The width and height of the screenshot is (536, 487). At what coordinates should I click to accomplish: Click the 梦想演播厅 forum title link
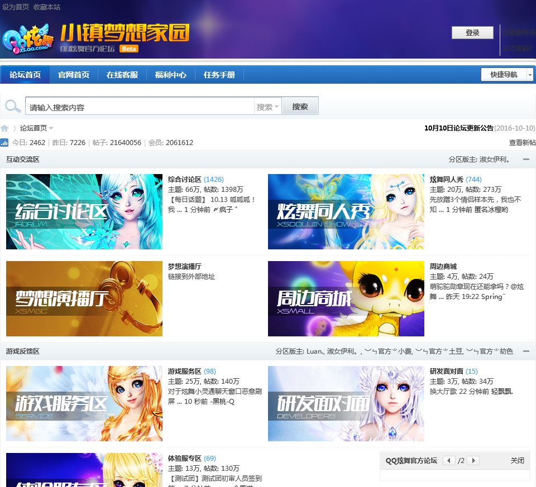[x=184, y=267]
